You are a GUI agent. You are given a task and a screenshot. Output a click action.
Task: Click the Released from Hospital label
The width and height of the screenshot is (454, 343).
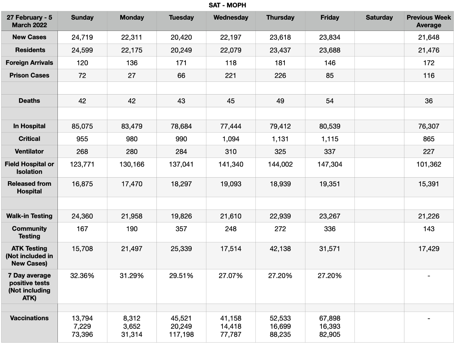tap(29, 187)
